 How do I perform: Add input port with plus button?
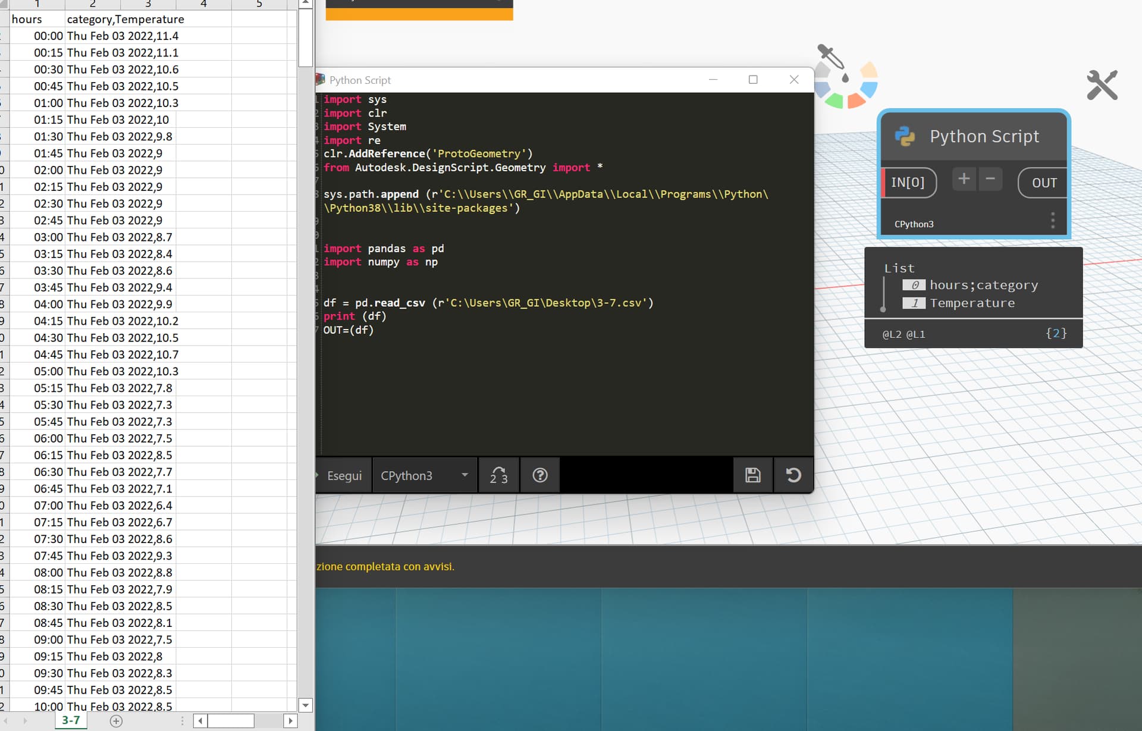tap(964, 179)
